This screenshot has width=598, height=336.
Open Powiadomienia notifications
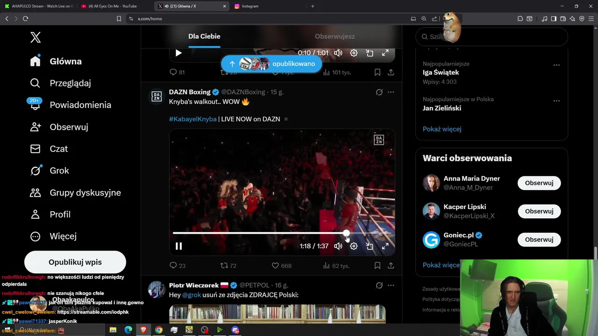click(x=71, y=105)
